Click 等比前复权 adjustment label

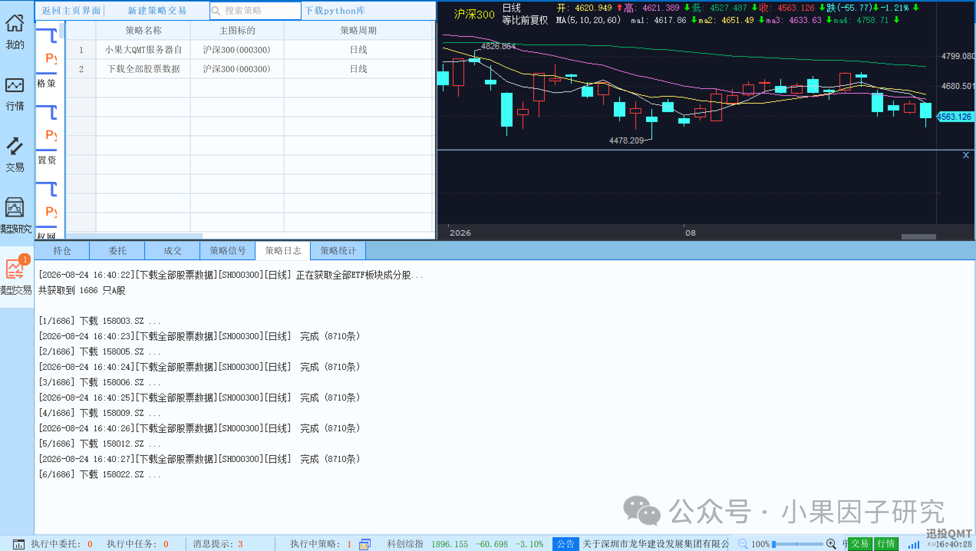[525, 20]
